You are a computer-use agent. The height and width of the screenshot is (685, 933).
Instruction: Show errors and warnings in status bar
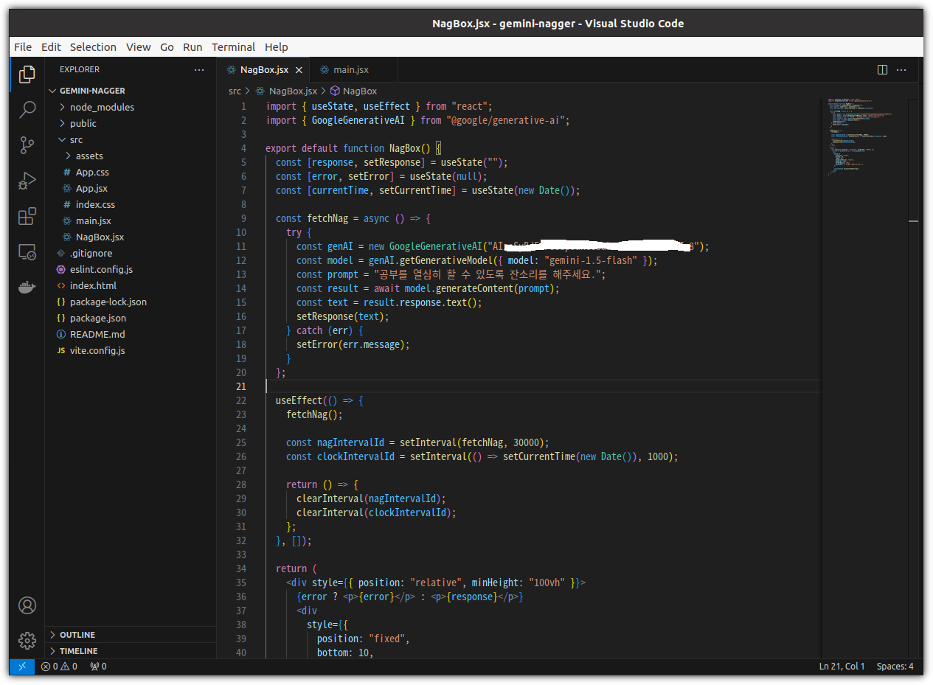(59, 666)
